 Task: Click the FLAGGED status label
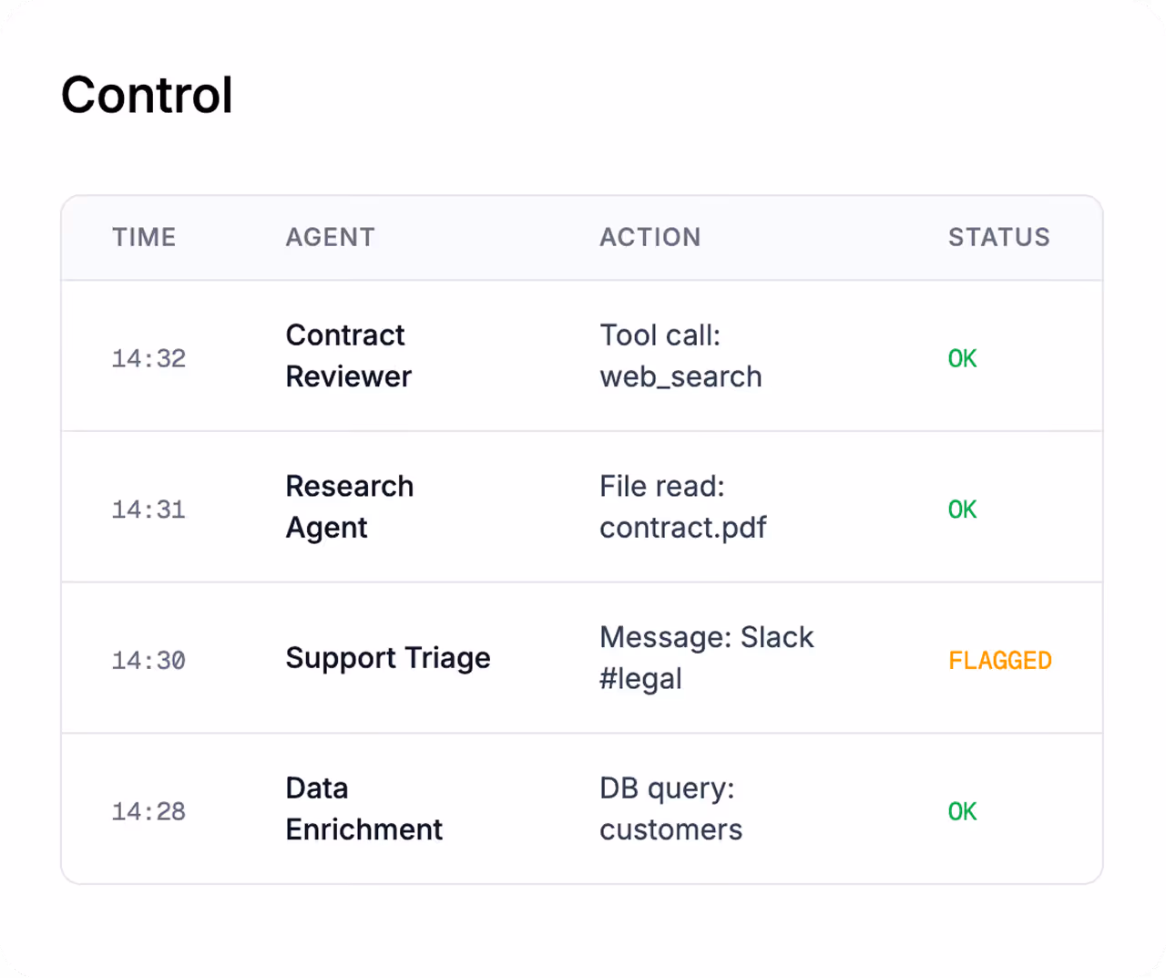pyautogui.click(x=999, y=660)
